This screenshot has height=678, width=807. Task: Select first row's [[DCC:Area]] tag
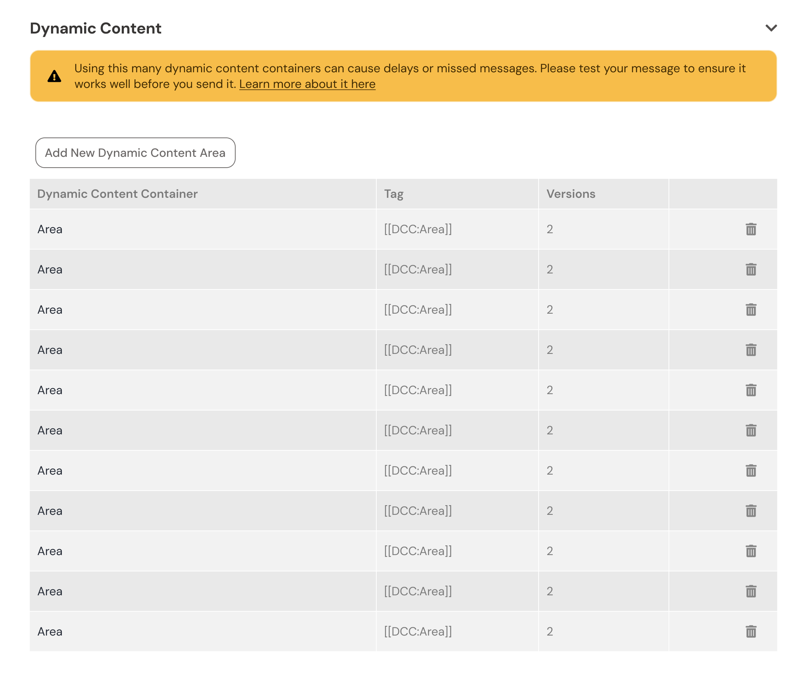click(418, 229)
